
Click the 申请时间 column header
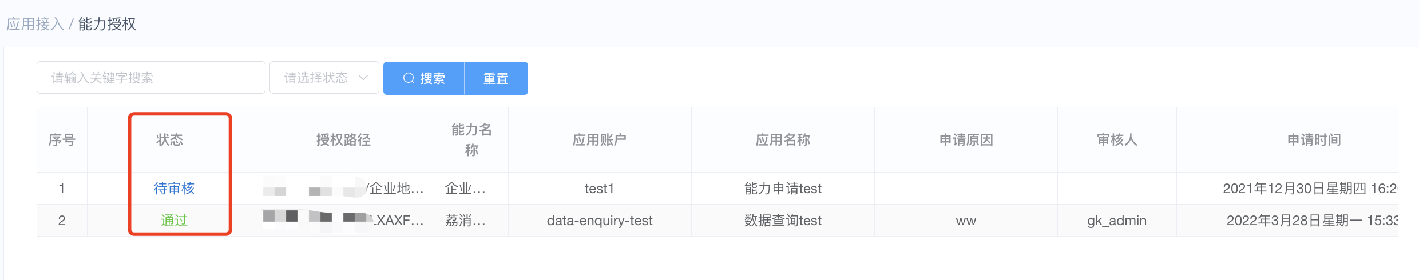(1314, 140)
